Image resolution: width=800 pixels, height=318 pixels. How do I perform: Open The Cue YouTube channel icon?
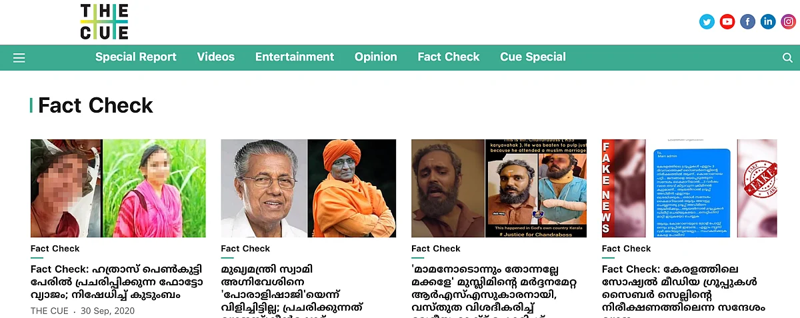pyautogui.click(x=727, y=22)
